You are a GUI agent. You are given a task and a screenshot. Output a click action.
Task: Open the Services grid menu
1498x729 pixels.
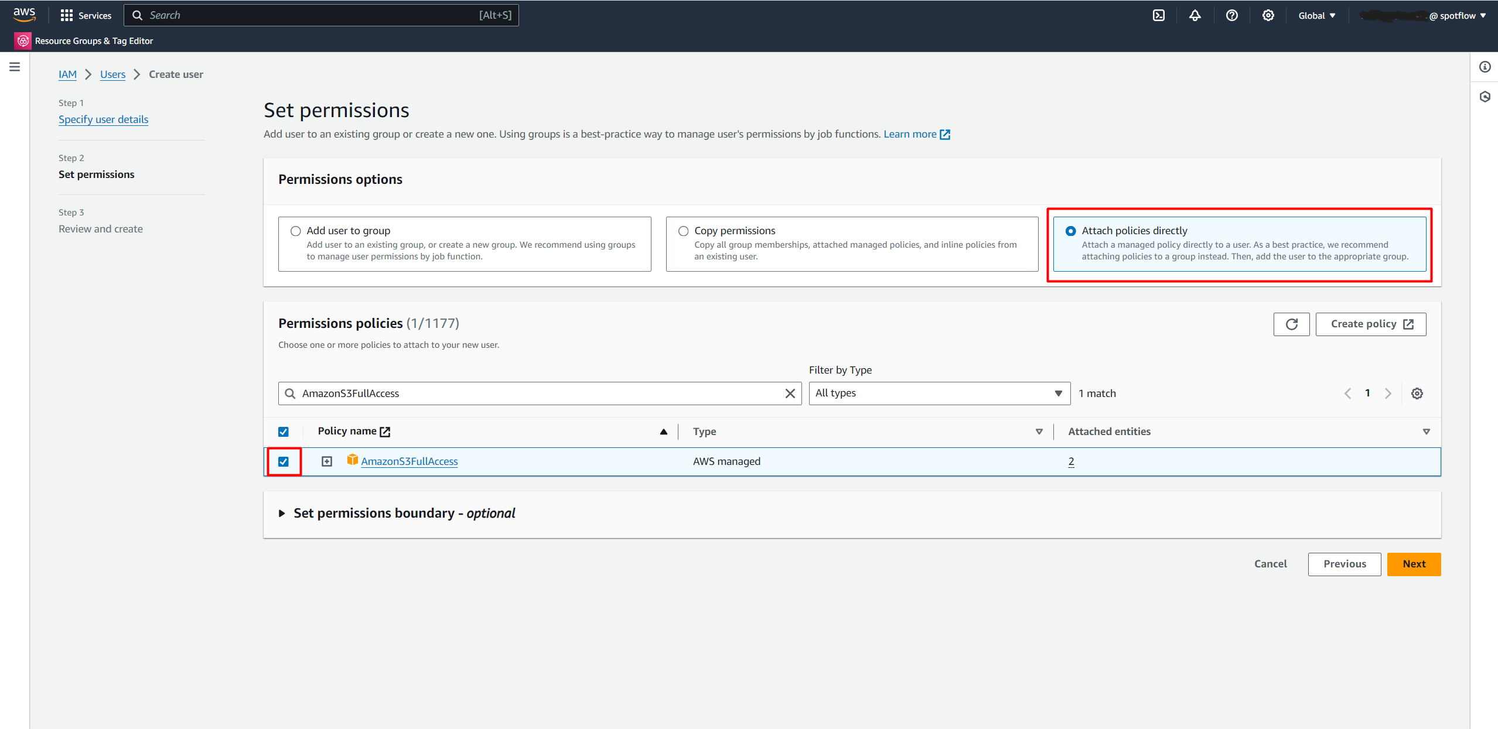(x=67, y=15)
